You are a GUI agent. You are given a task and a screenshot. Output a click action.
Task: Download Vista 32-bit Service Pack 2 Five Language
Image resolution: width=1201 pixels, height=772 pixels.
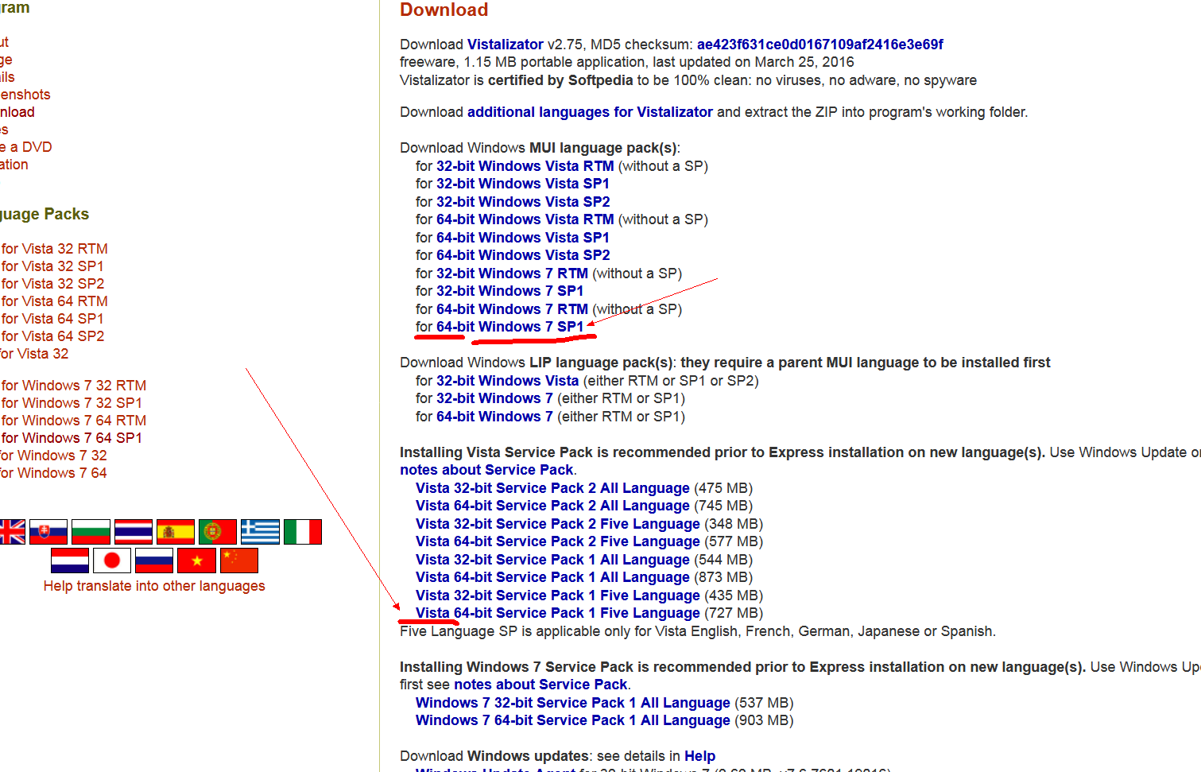(558, 524)
